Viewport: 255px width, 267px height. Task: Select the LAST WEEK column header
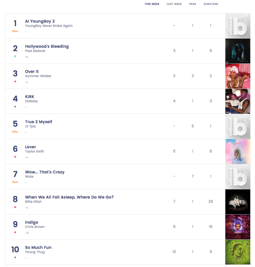pyautogui.click(x=174, y=4)
